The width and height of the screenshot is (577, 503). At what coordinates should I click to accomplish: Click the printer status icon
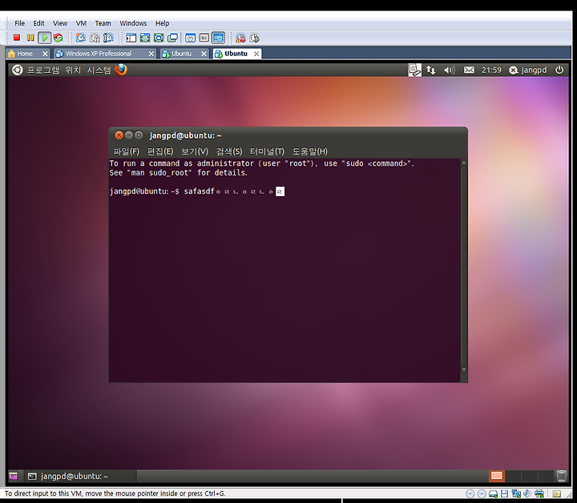[539, 494]
